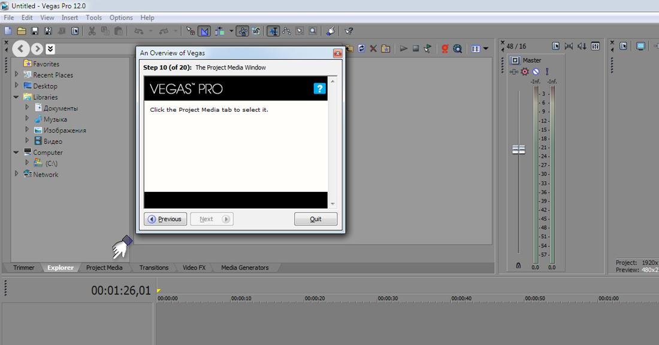659x345 pixels.
Task: Toggle Lock Envelopes to Events
Action: [x=243, y=31]
